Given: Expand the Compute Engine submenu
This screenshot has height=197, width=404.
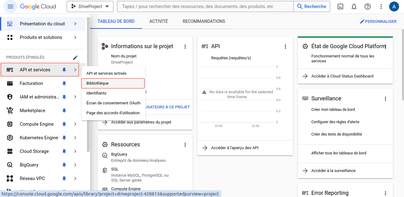Looking at the screenshot, I should tap(75, 124).
